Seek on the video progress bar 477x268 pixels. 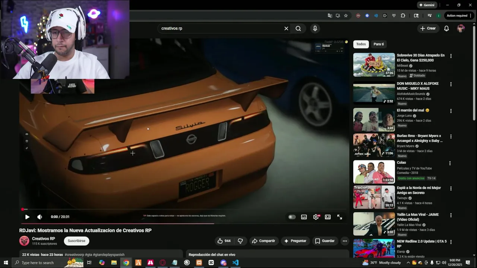(184, 210)
